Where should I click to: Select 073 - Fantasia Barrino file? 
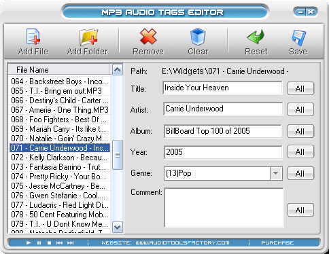pyautogui.click(x=60, y=167)
